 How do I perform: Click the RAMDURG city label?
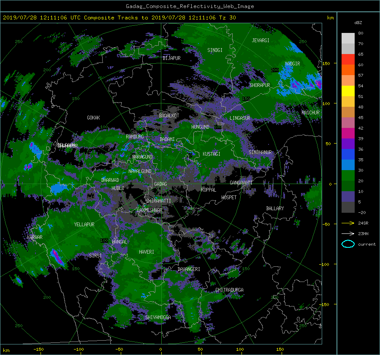point(135,137)
